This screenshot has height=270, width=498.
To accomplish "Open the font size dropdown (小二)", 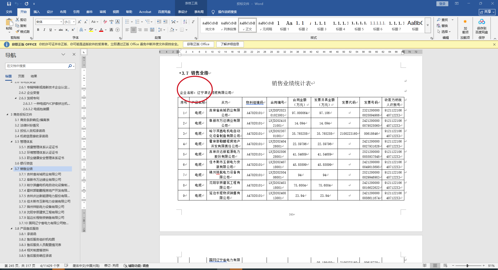I will (74, 22).
